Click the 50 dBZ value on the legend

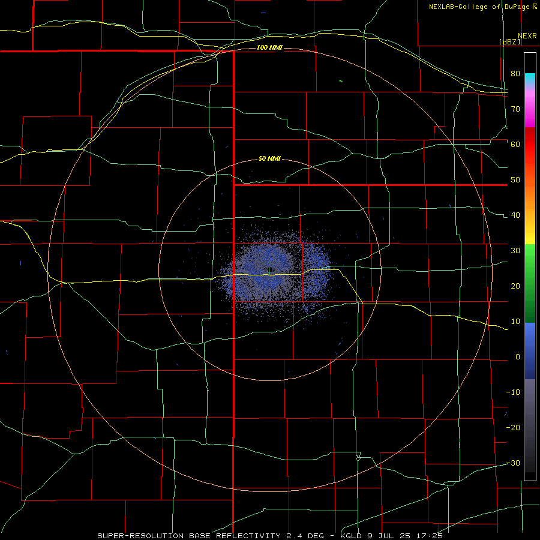pyautogui.click(x=515, y=180)
